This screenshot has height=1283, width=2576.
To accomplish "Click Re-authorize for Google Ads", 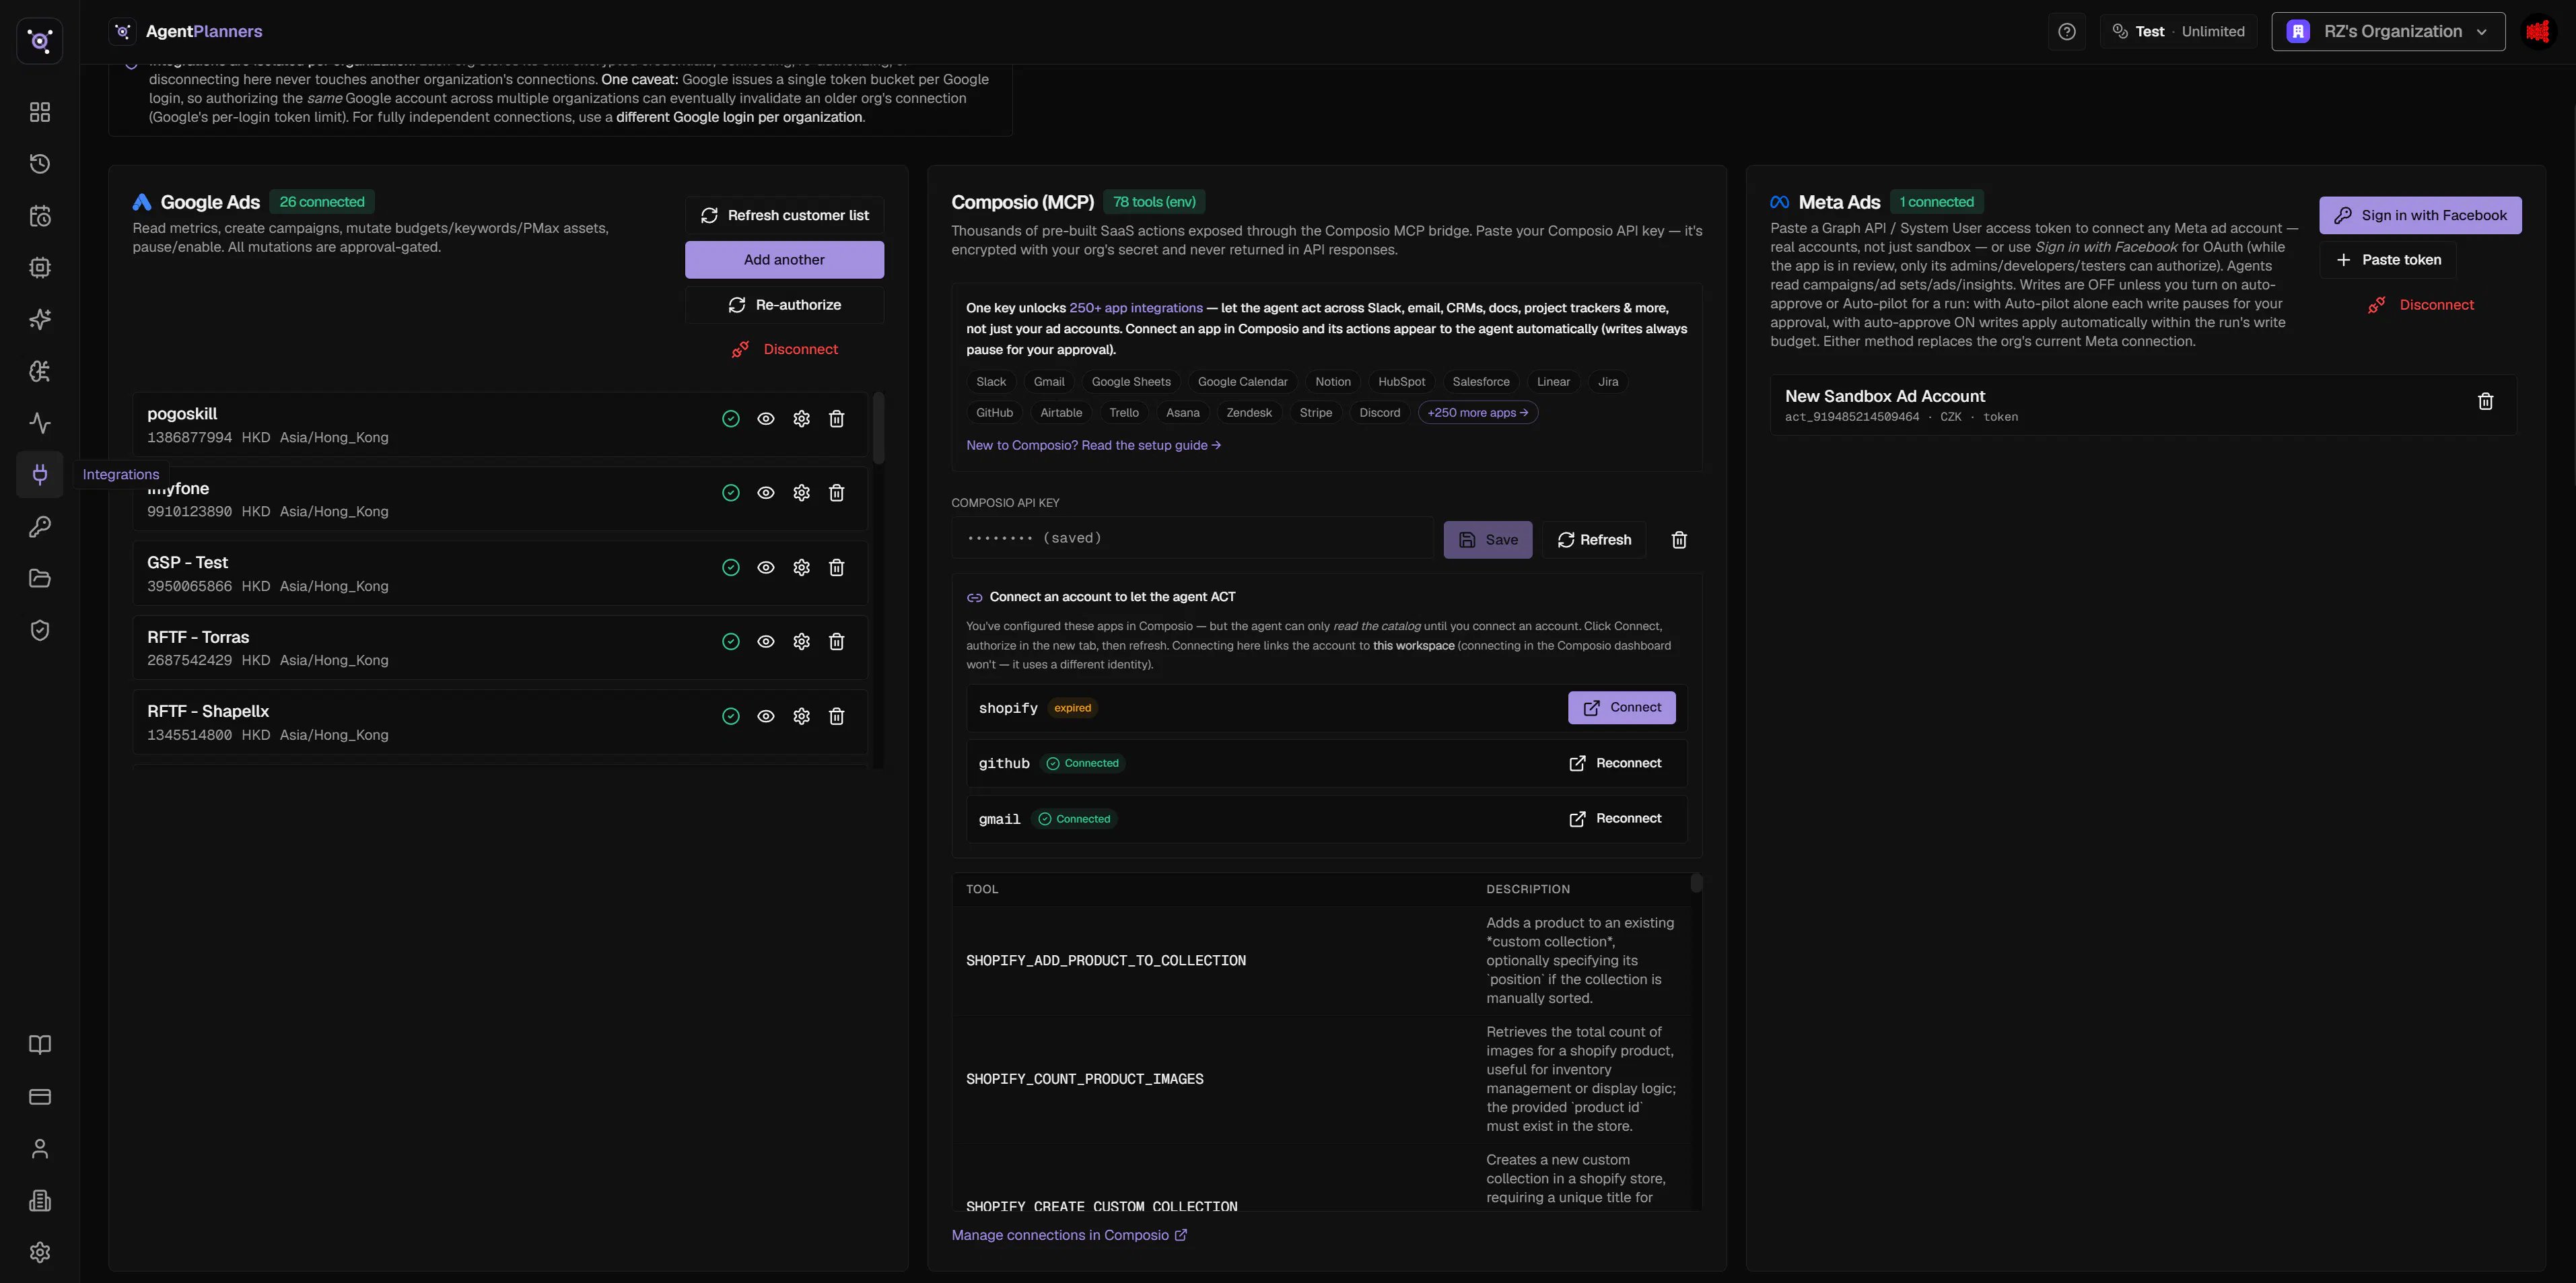I will tap(785, 305).
